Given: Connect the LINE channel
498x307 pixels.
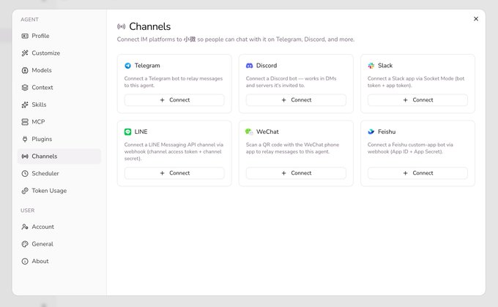Looking at the screenshot, I should [174, 173].
